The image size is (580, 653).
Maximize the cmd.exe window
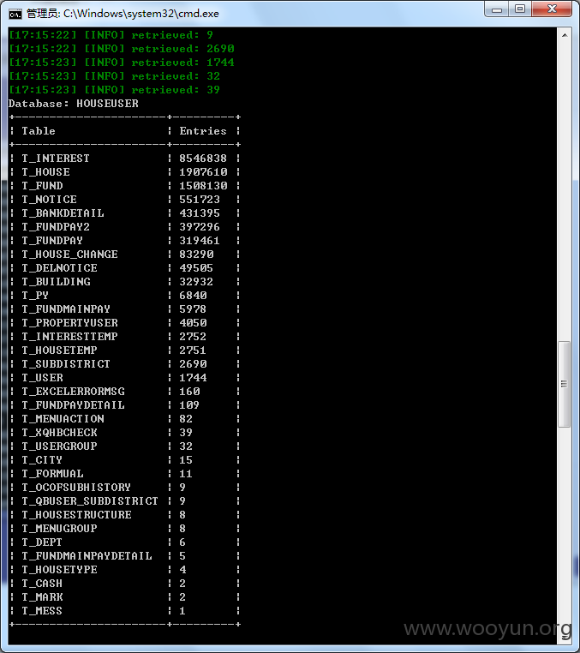[520, 9]
